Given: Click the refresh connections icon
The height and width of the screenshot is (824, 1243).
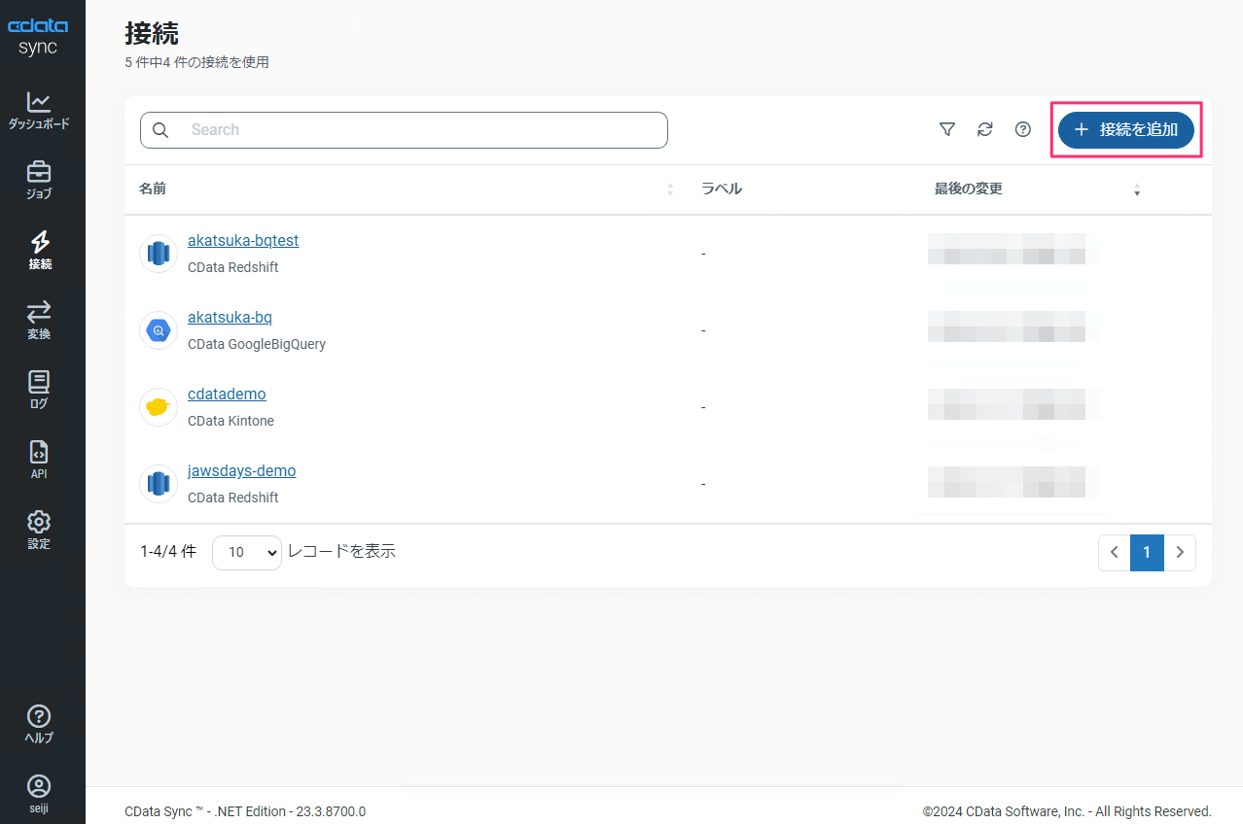Looking at the screenshot, I should (x=984, y=129).
